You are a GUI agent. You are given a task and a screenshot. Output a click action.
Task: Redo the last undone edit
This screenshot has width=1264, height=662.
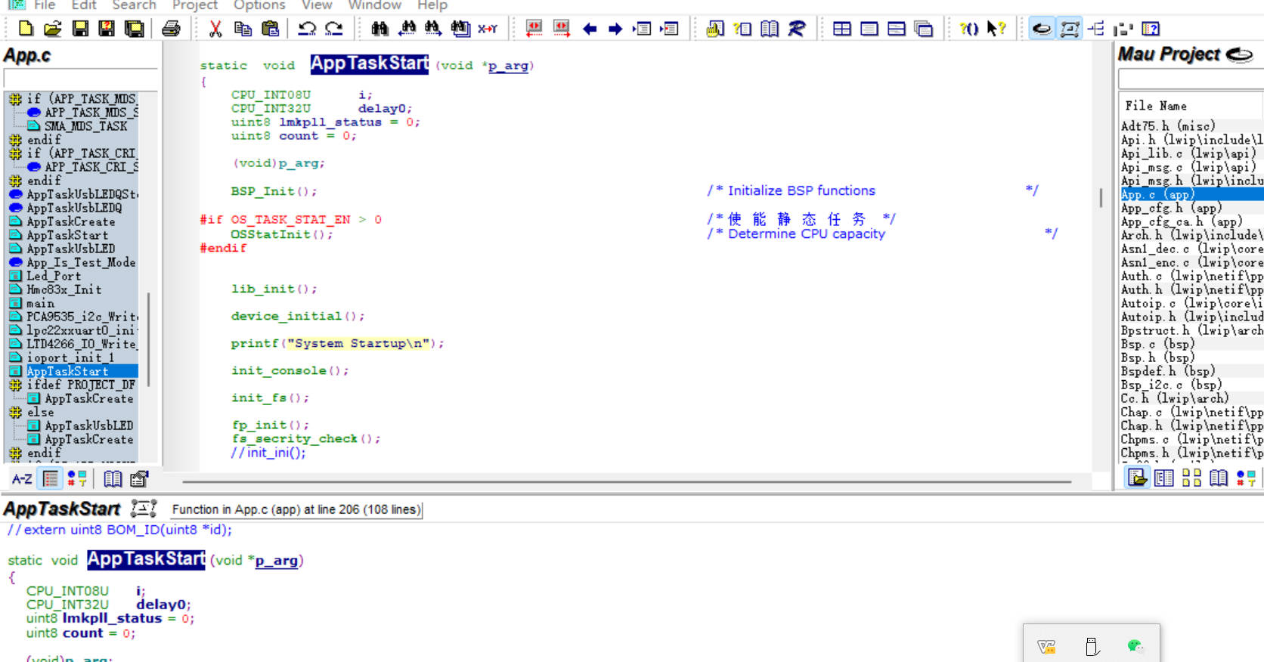click(333, 29)
